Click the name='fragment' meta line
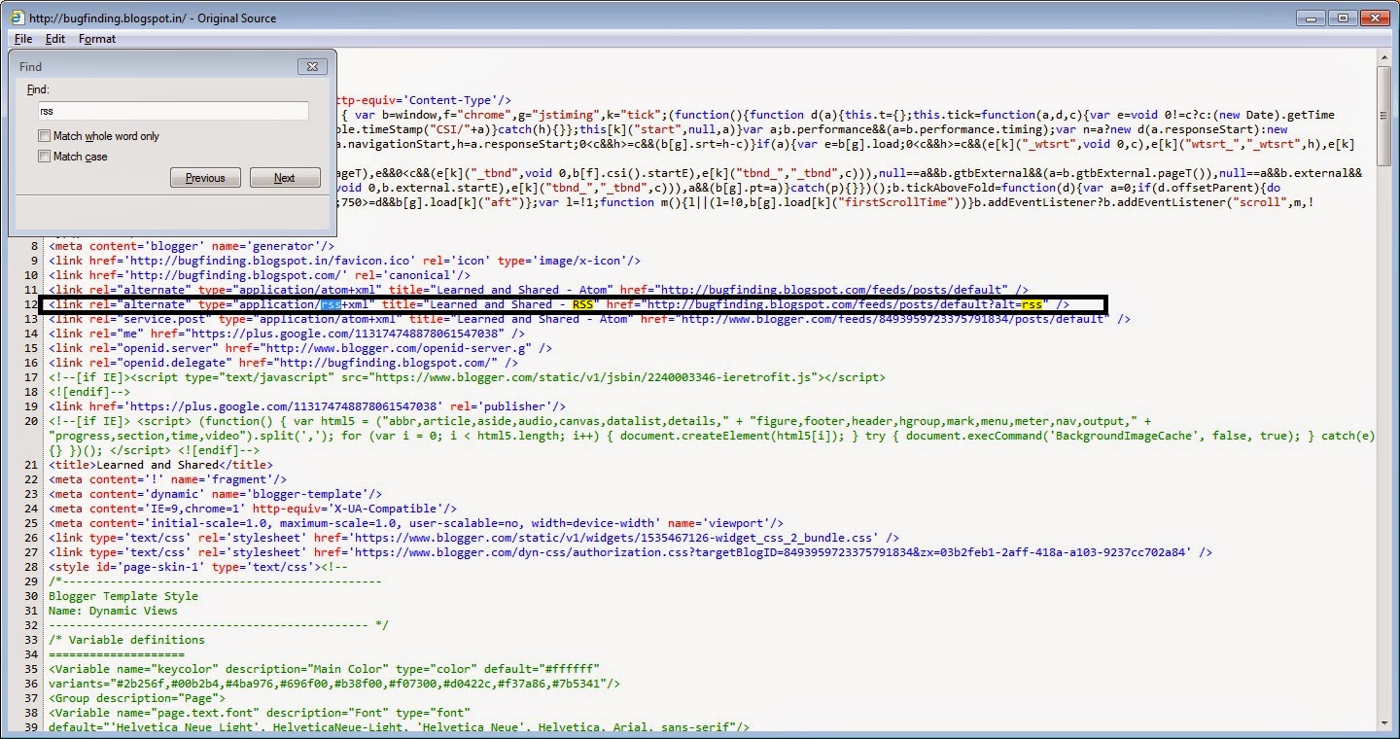The width and height of the screenshot is (1400, 739). point(168,479)
